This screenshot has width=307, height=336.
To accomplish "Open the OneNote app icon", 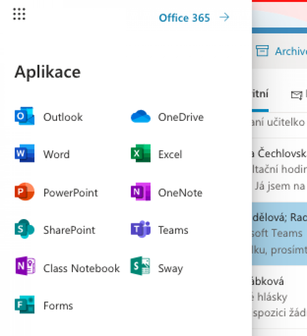I will point(140,191).
